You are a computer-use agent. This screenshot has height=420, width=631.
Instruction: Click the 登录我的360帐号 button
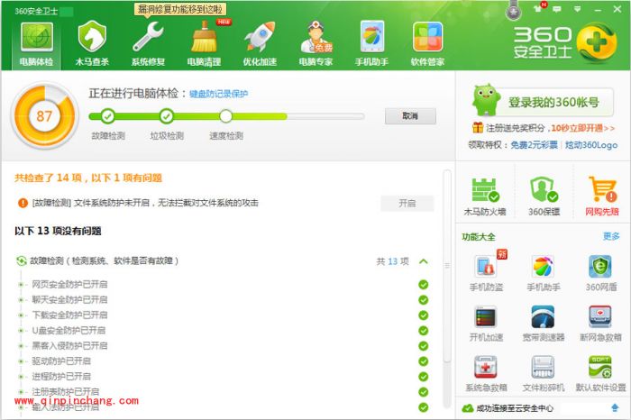[553, 102]
